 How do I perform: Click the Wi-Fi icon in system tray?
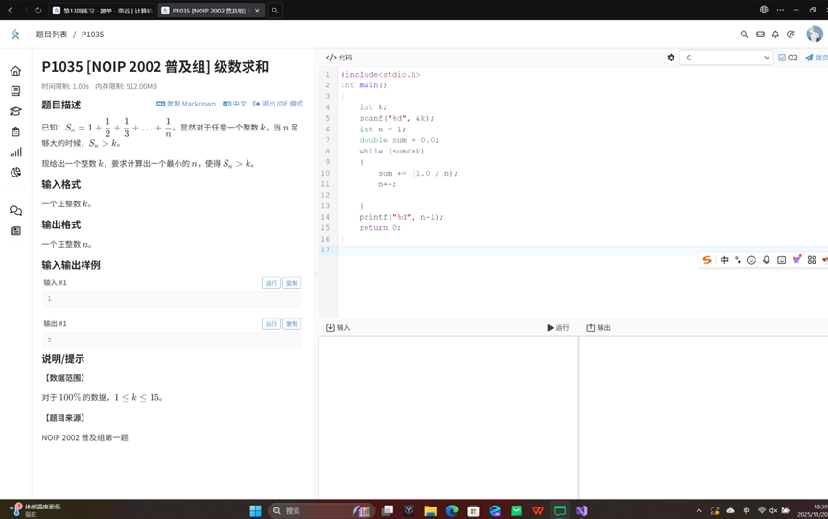[x=762, y=510]
